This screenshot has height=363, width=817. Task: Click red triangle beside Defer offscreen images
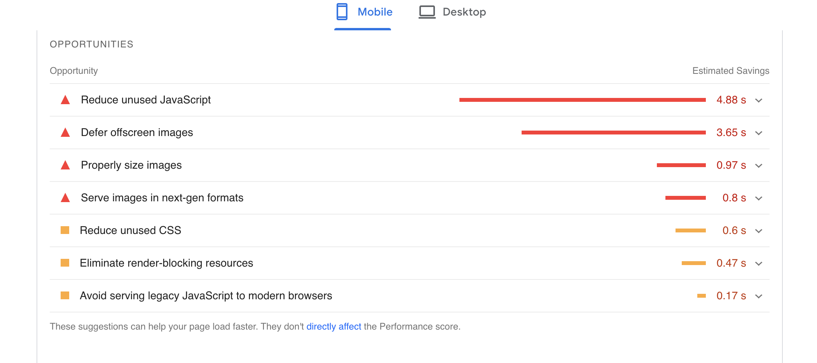click(x=65, y=133)
